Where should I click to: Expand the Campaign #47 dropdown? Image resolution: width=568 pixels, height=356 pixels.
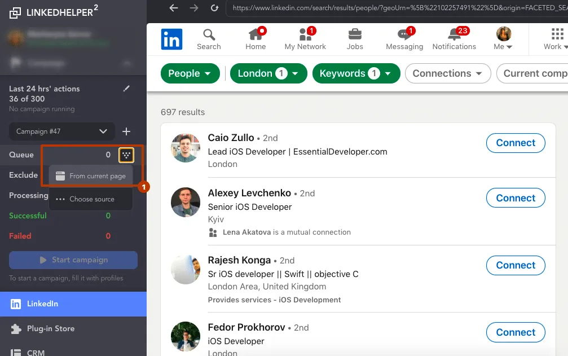(x=62, y=131)
